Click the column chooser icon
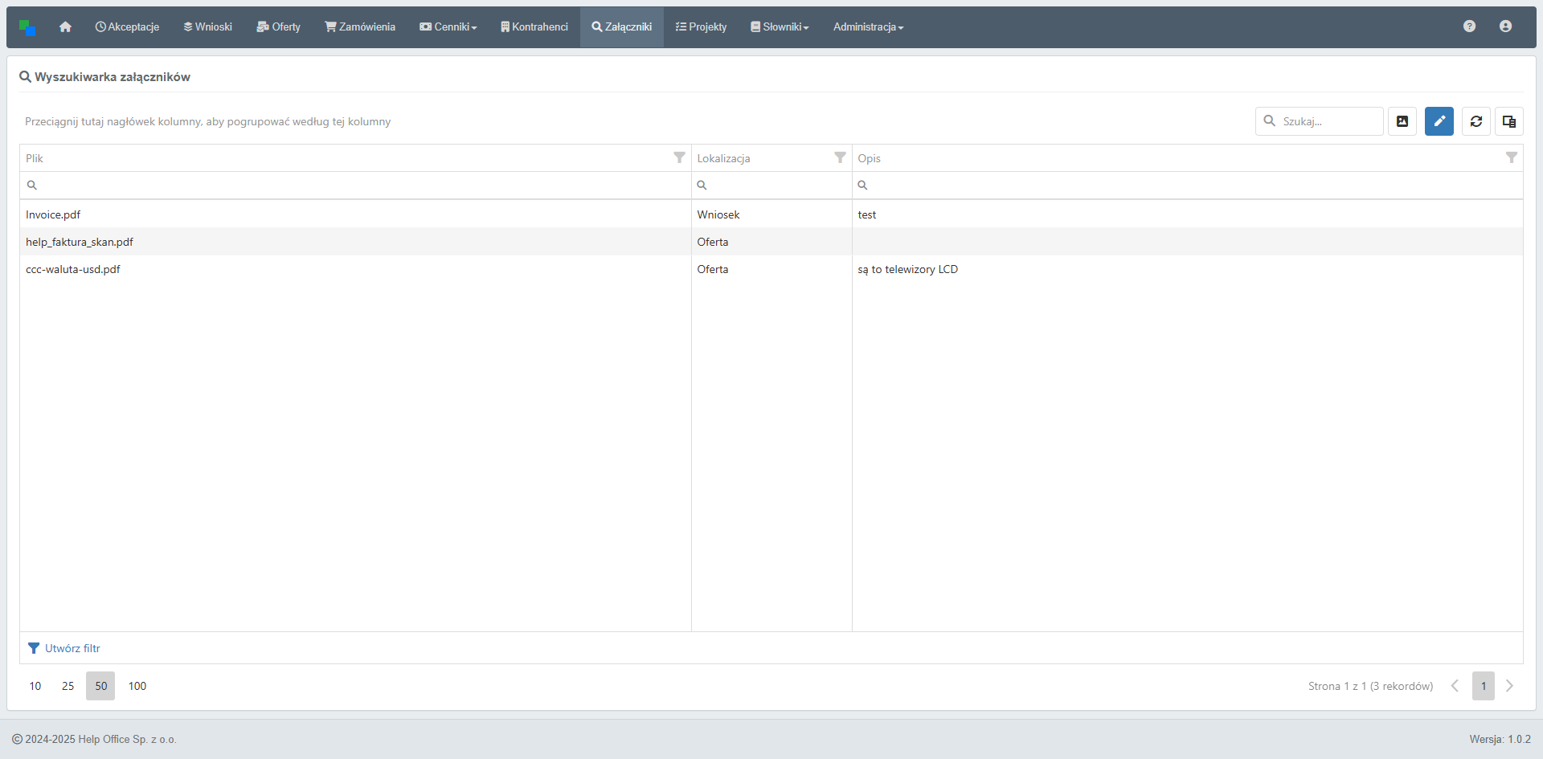 pyautogui.click(x=1508, y=121)
